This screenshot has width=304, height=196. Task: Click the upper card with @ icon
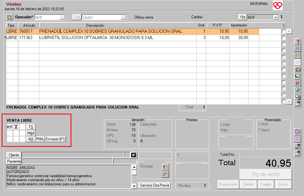pos(298,103)
